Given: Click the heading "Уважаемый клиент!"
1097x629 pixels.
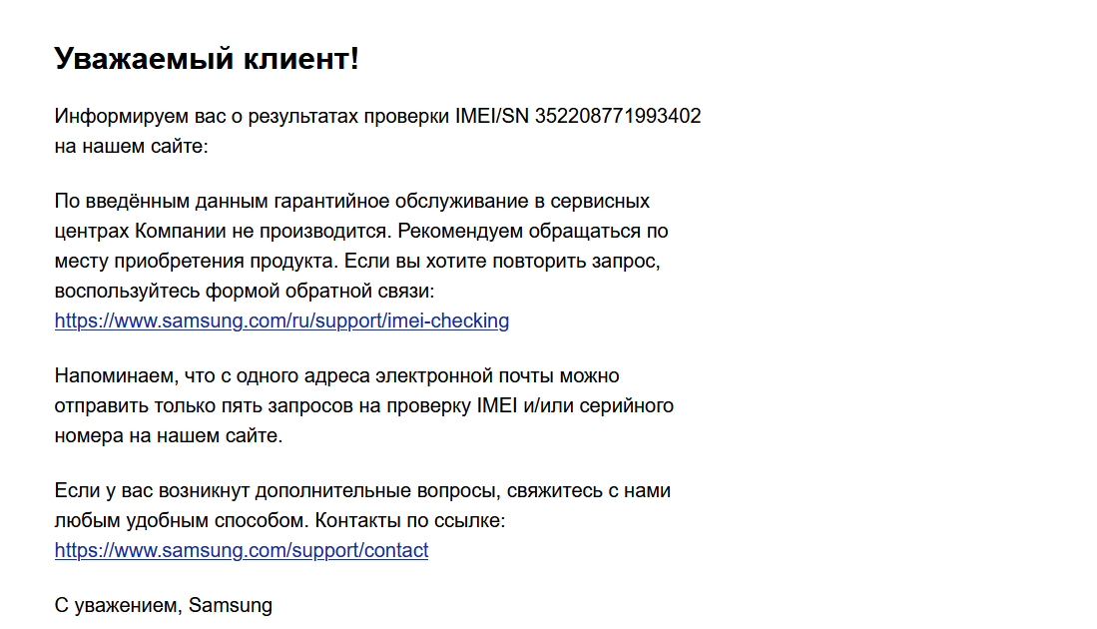Looking at the screenshot, I should [x=207, y=58].
